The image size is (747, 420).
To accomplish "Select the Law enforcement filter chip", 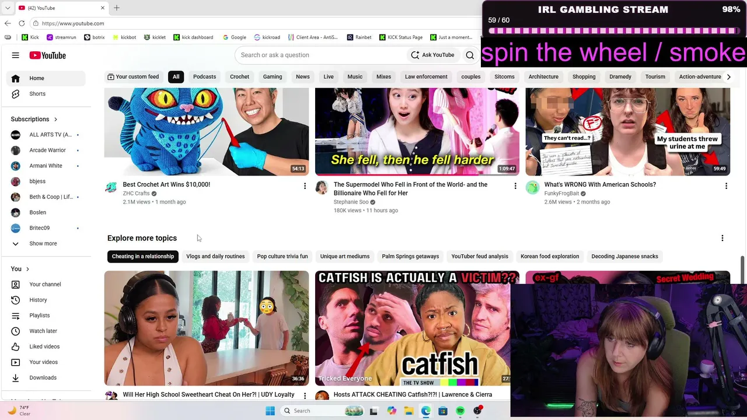I will tap(426, 76).
